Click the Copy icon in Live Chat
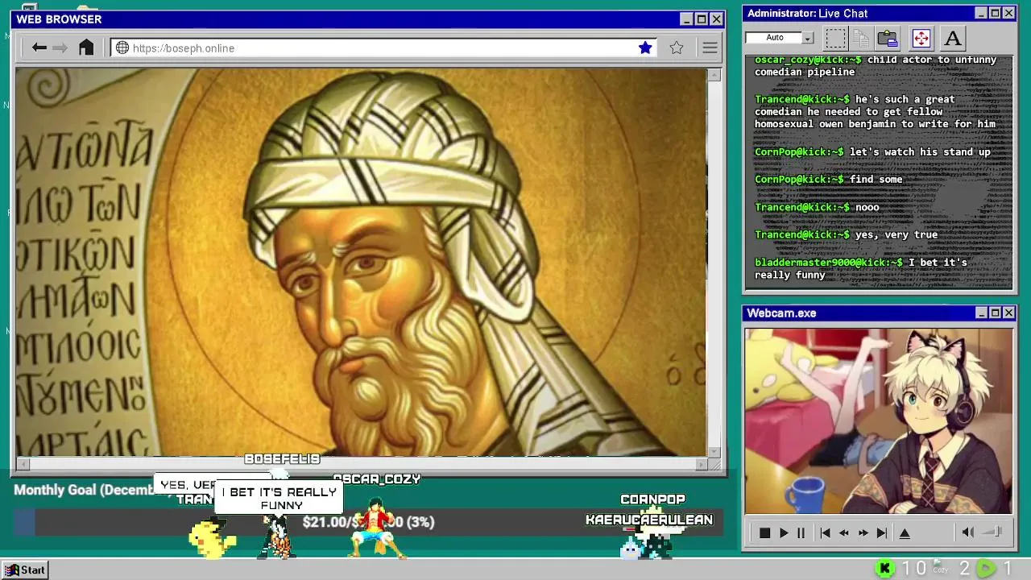The image size is (1031, 580). 861,38
